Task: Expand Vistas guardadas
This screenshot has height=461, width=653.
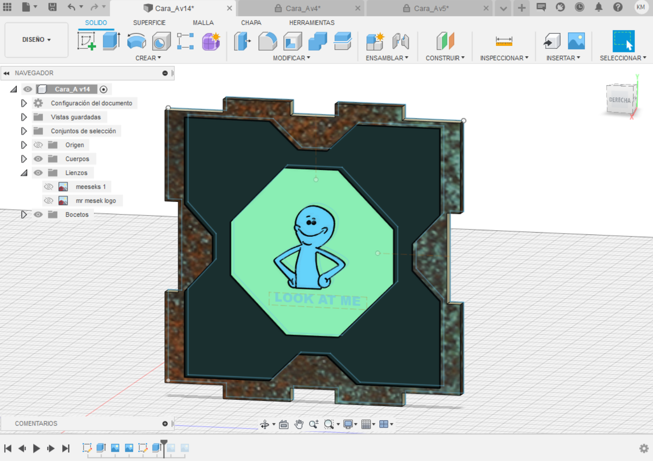Action: [x=24, y=117]
